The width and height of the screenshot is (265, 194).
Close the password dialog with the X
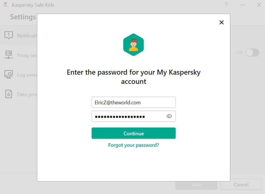[x=222, y=22]
